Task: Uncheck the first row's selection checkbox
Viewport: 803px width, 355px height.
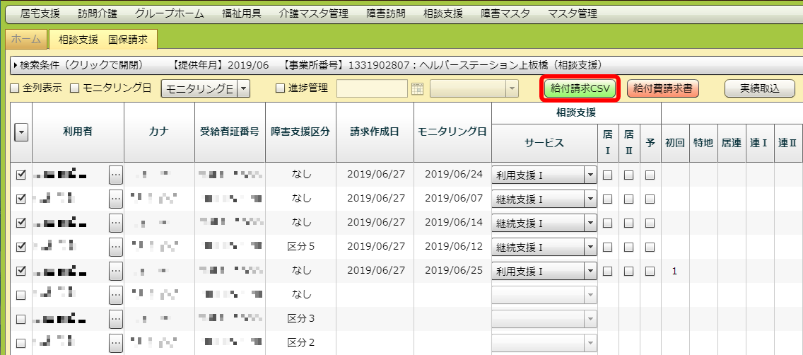Action: tap(21, 175)
